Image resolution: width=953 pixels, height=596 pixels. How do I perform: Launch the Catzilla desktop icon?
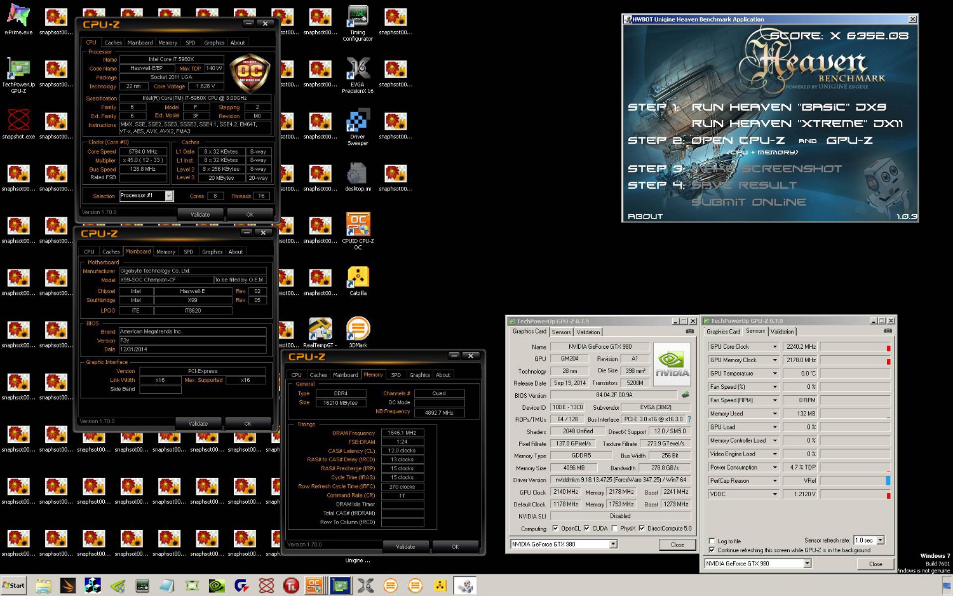pos(358,281)
